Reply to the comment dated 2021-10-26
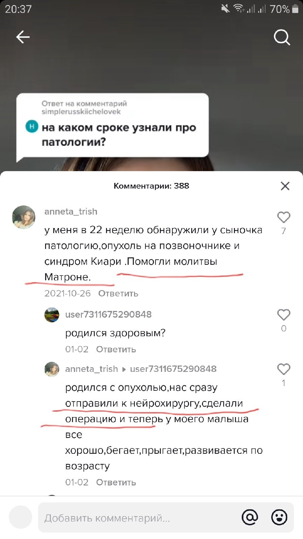The width and height of the screenshot is (303, 539). (x=118, y=293)
